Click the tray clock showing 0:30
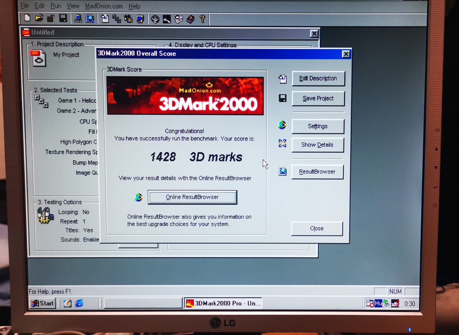This screenshot has height=335, width=459. point(410,304)
